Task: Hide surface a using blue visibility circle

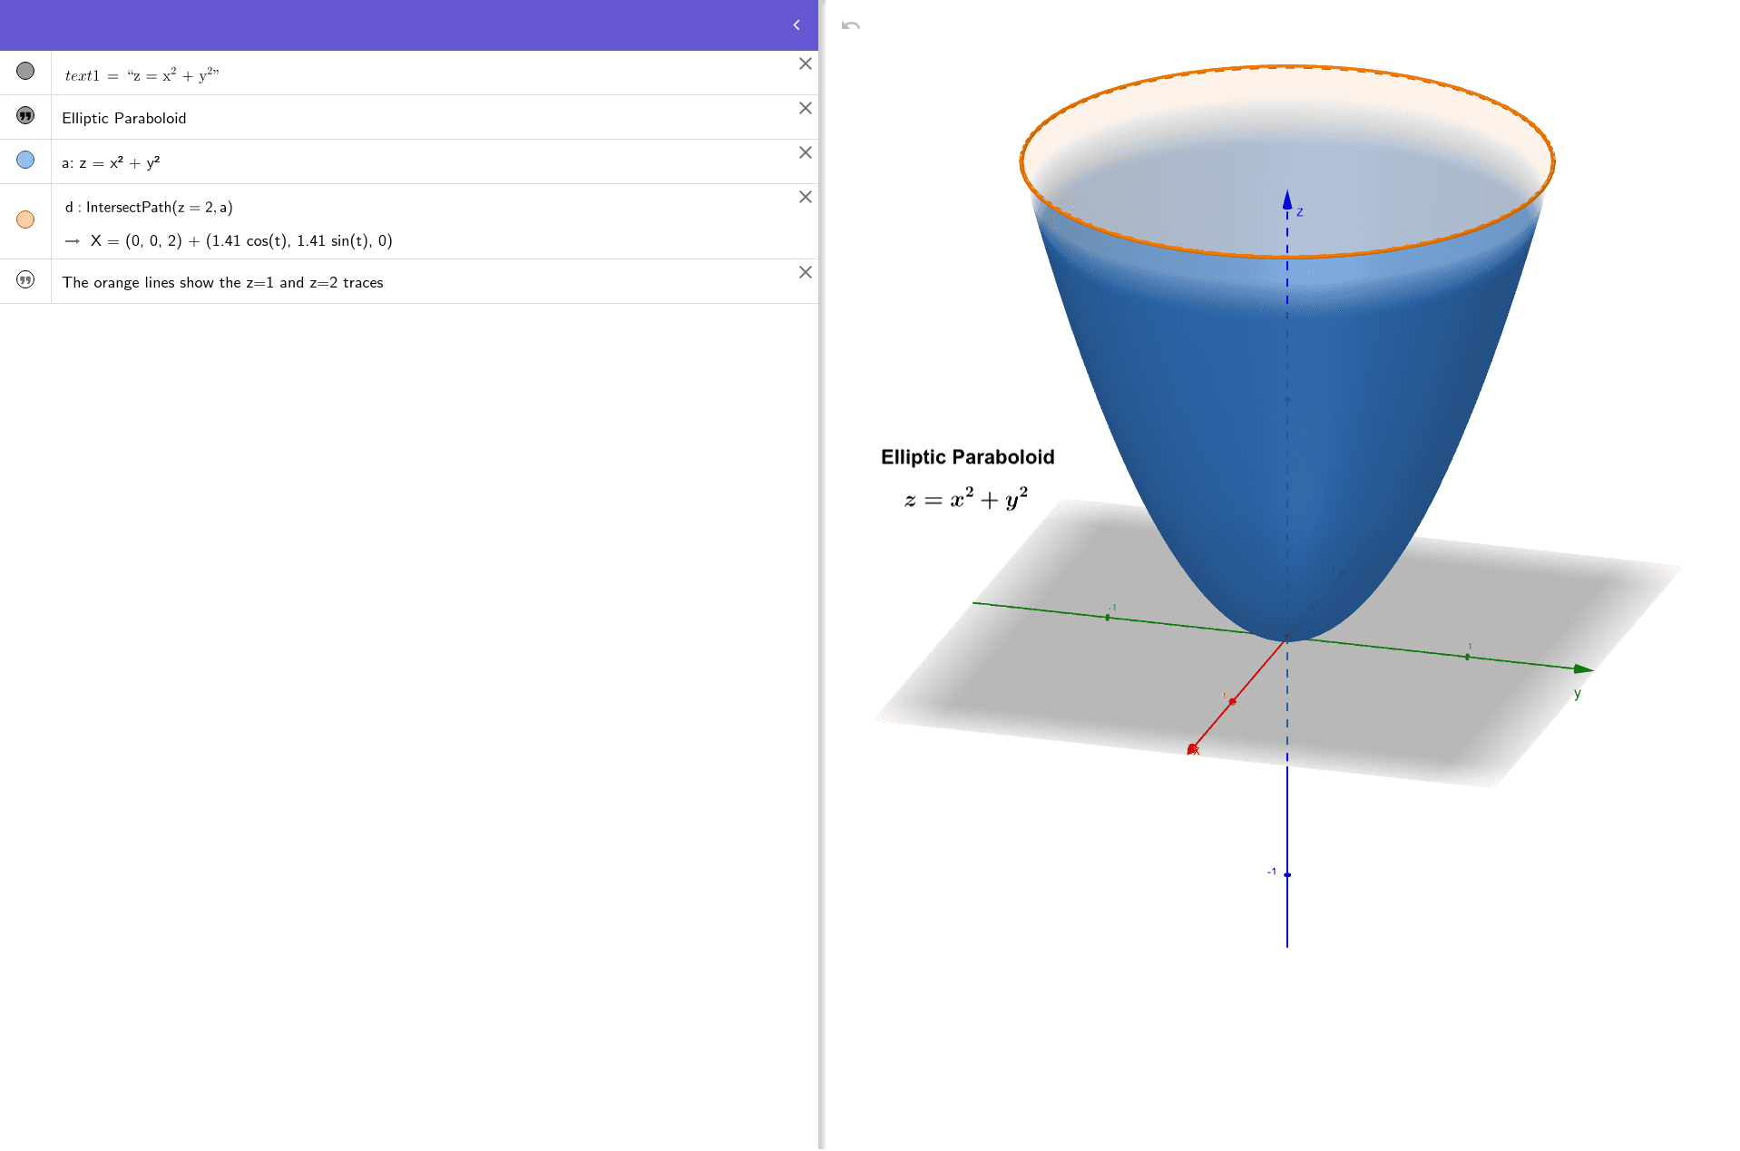Action: (25, 160)
